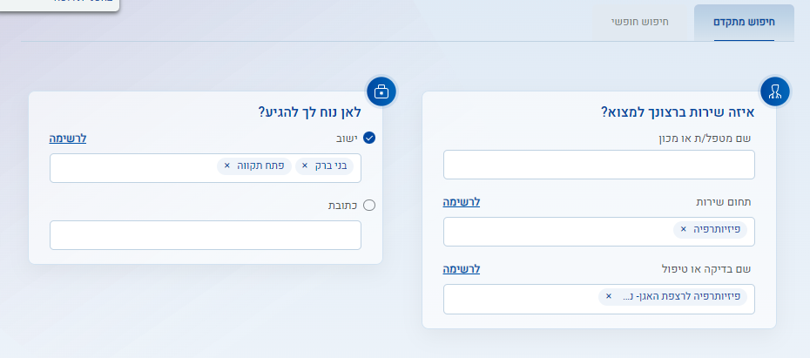Click empty space in the תחום שירות field
The width and height of the screenshot is (810, 358).
(557, 232)
